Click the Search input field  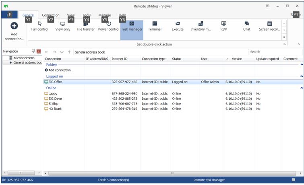[x=275, y=52]
